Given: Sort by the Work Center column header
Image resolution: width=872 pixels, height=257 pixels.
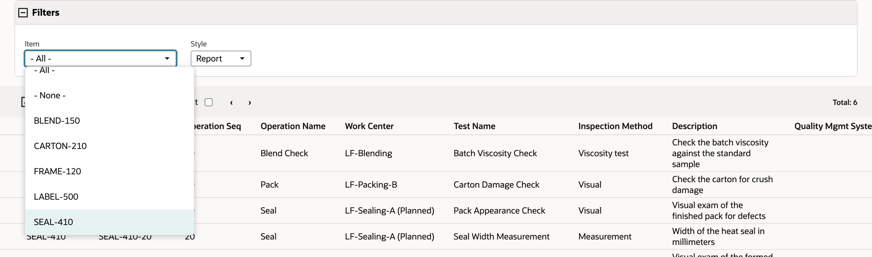Looking at the screenshot, I should click(369, 126).
